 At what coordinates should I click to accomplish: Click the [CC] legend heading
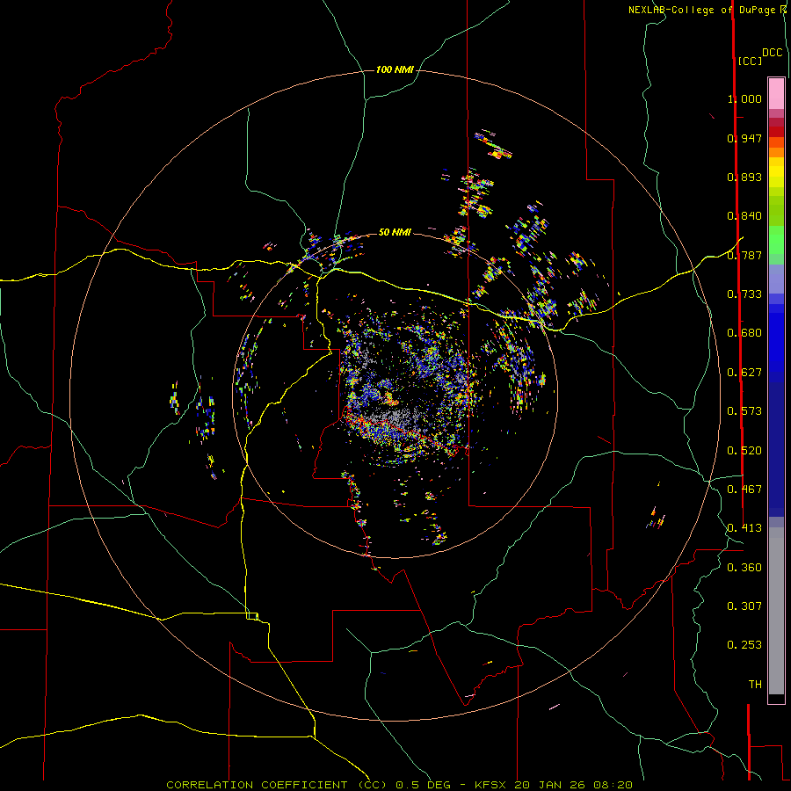tap(750, 61)
